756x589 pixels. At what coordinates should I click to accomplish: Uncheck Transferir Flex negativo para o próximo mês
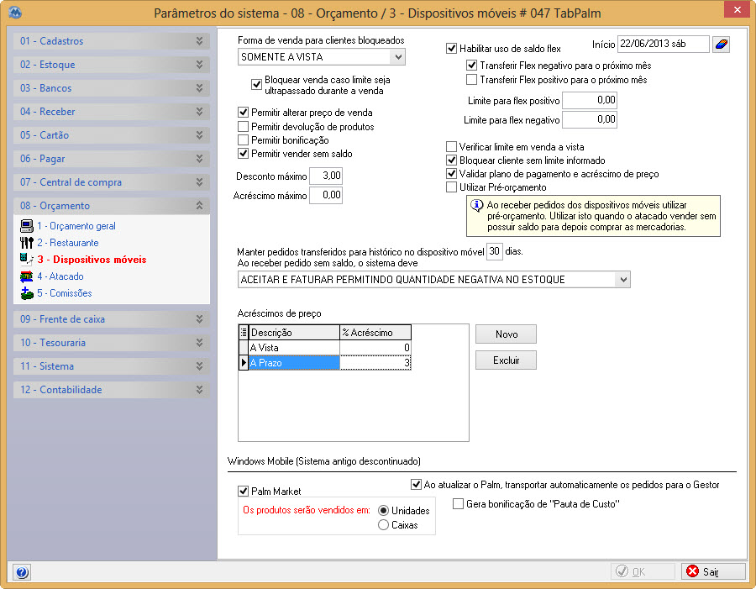[x=471, y=66]
